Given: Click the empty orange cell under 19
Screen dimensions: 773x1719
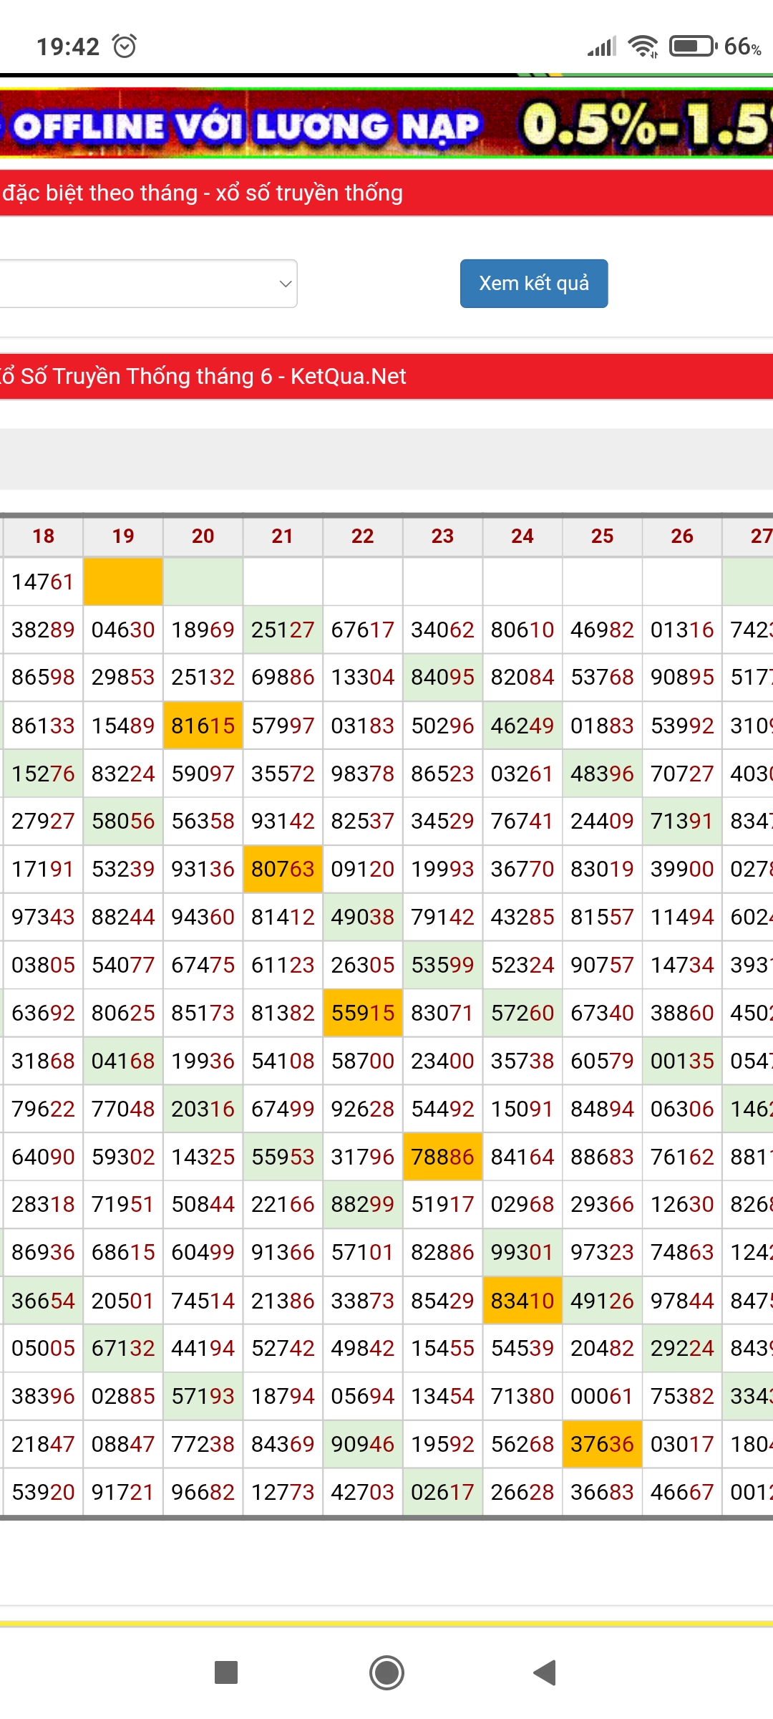Looking at the screenshot, I should click(x=123, y=582).
